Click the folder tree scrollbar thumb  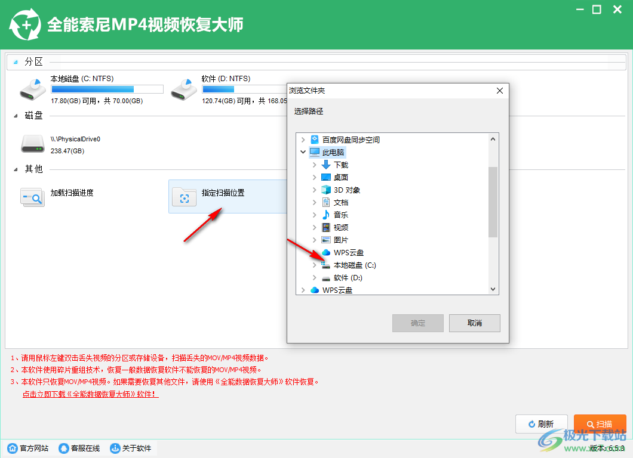(x=493, y=202)
